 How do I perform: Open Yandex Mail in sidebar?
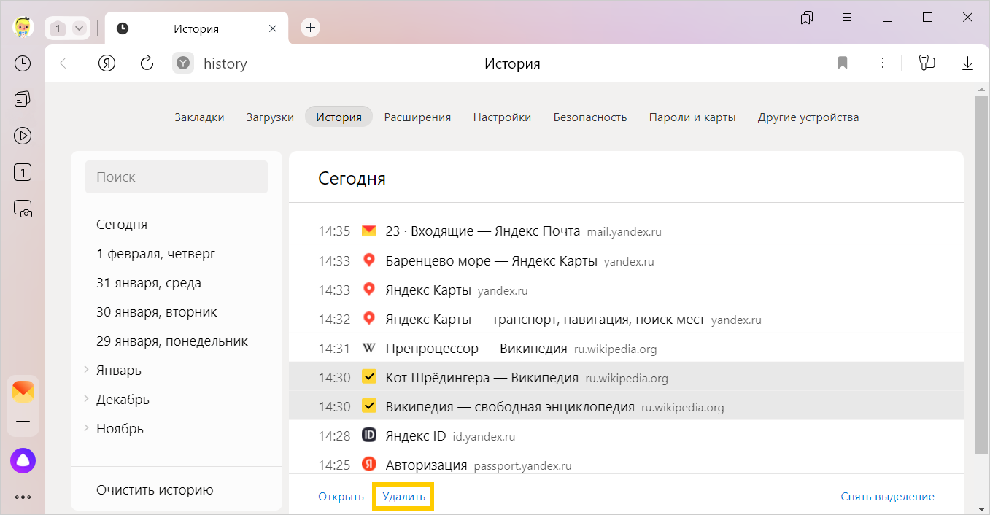click(23, 391)
